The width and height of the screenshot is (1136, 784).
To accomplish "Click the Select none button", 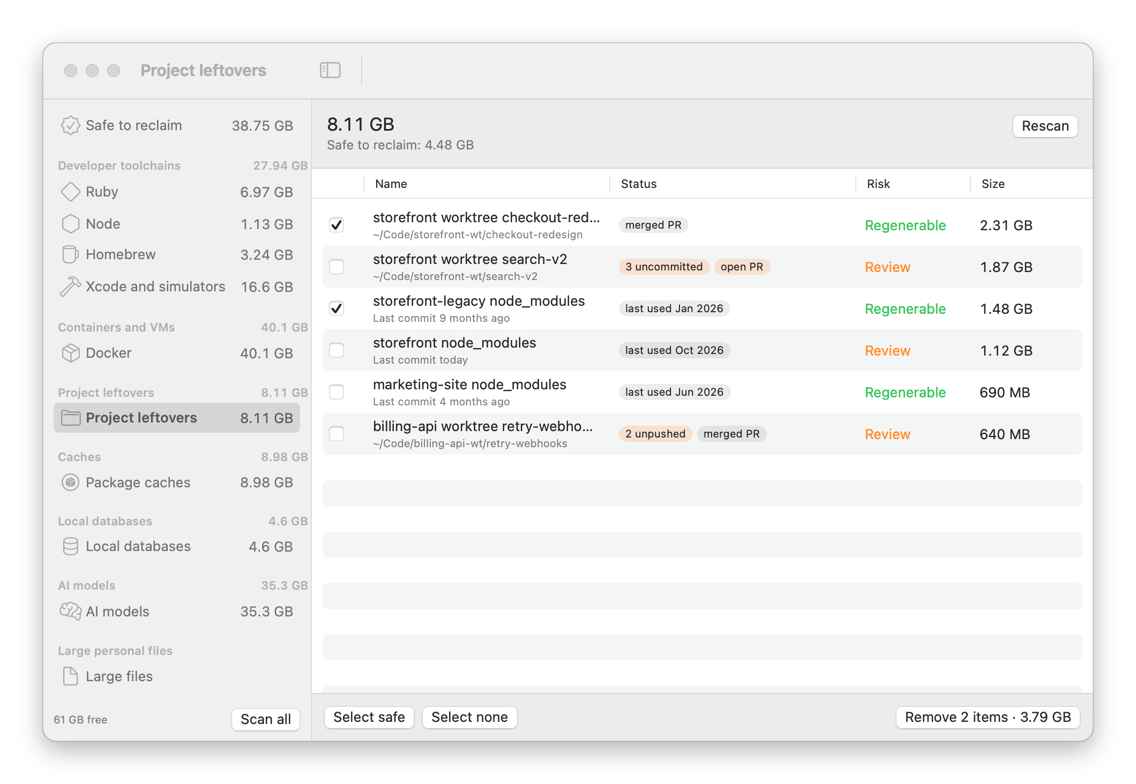I will (469, 718).
